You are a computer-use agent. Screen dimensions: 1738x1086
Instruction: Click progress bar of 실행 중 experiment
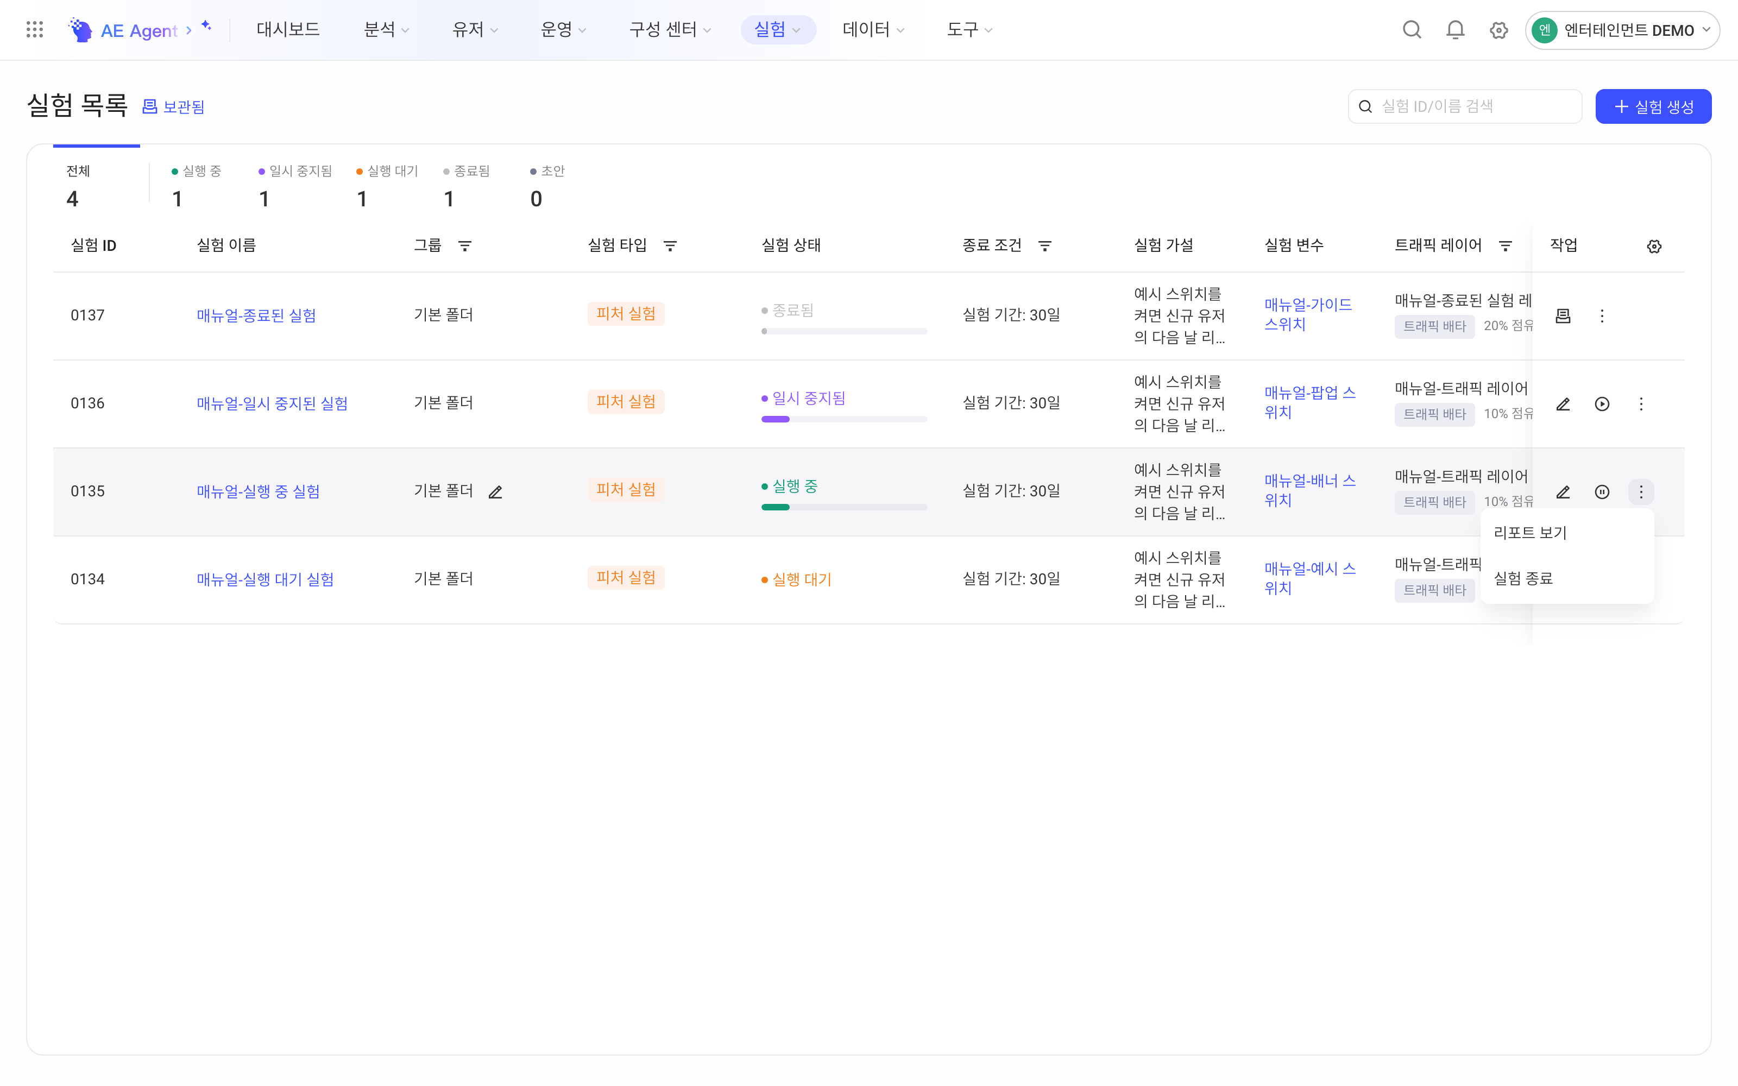pos(844,507)
